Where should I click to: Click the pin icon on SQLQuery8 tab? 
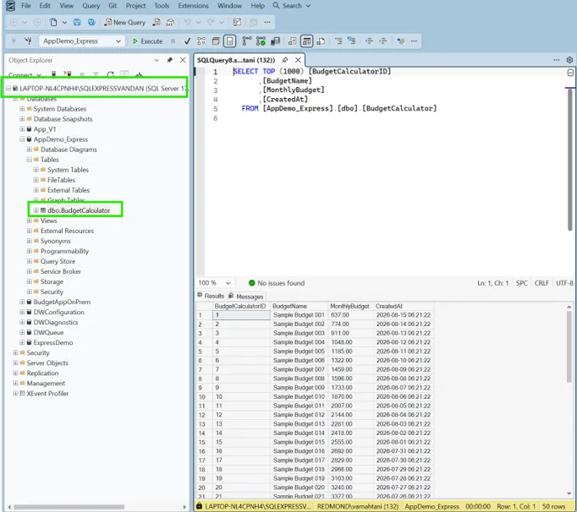[x=285, y=60]
